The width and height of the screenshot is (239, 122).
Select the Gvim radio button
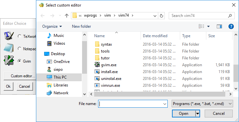(19, 61)
